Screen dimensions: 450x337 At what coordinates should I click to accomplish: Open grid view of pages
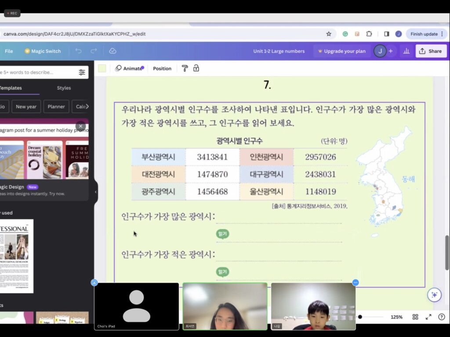point(415,317)
